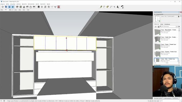Click the info icon in status bar
Viewport: 182px width, 102px height.
(x=4, y=101)
